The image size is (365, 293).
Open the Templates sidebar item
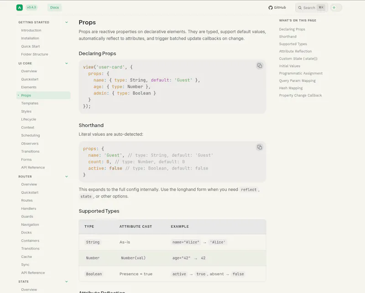point(30,103)
